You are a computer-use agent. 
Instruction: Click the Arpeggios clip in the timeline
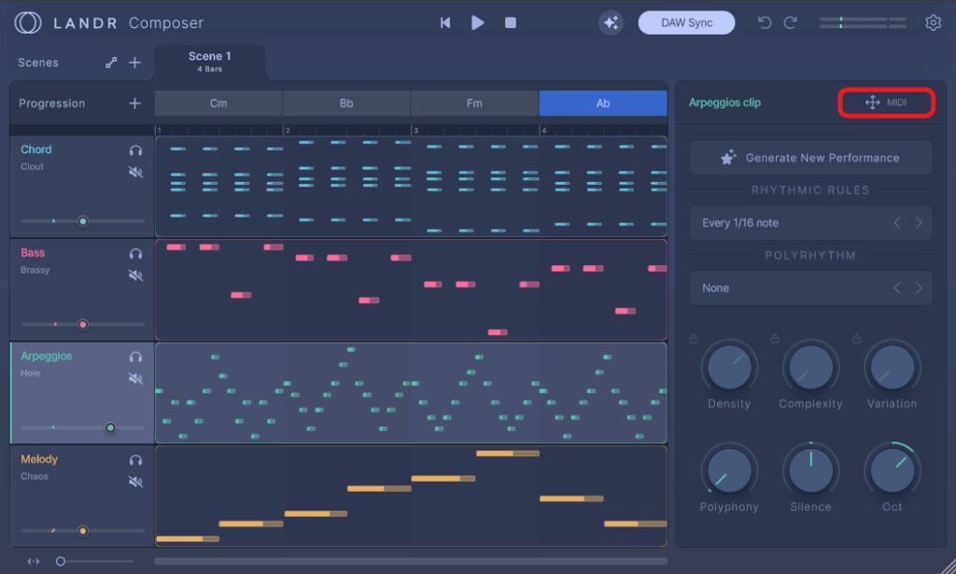(x=411, y=393)
